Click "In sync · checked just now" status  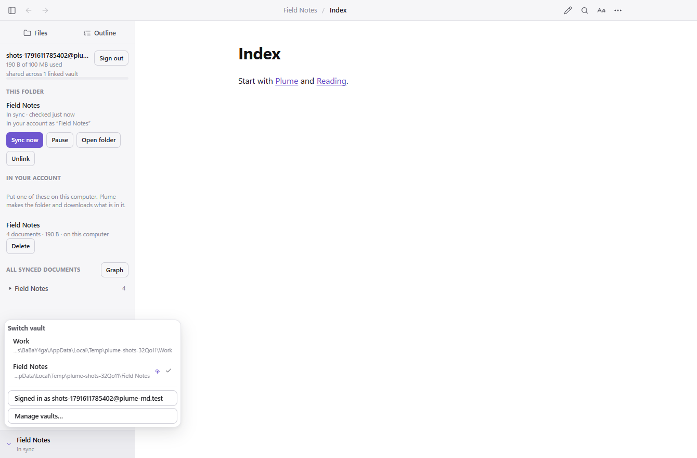point(41,115)
